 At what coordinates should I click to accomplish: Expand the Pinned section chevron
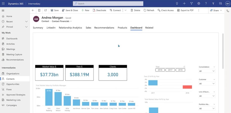tap(26, 27)
